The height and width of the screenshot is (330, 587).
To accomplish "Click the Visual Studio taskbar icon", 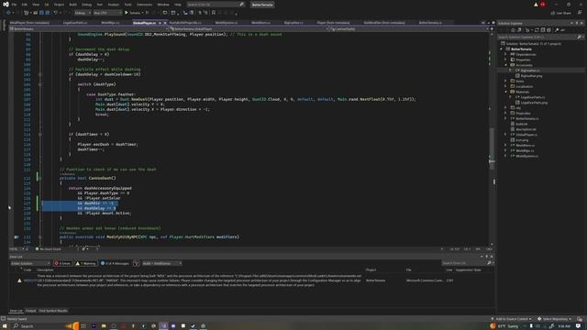I will tap(163, 326).
